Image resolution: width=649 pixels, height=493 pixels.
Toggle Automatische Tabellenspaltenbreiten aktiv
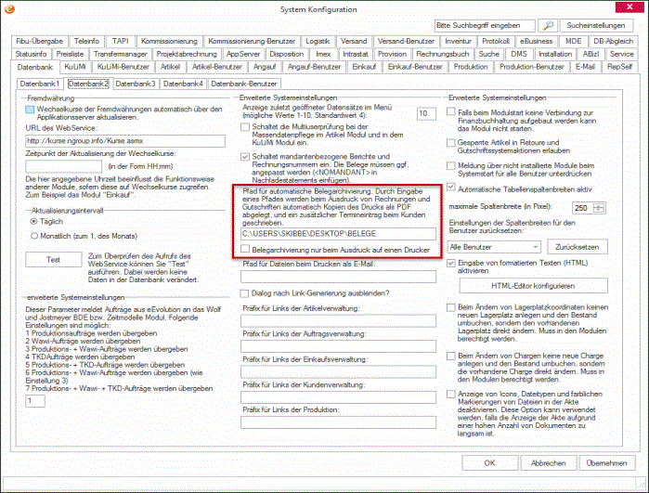tap(451, 188)
